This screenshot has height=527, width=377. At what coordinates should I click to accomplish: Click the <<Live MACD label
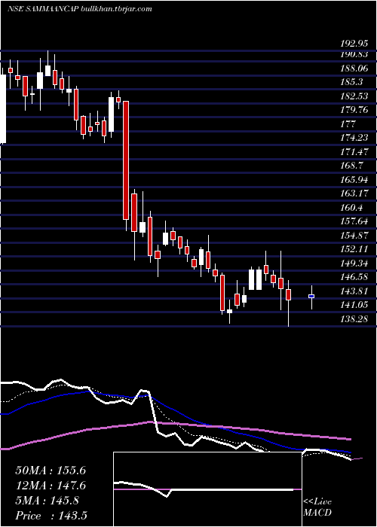[x=317, y=507]
